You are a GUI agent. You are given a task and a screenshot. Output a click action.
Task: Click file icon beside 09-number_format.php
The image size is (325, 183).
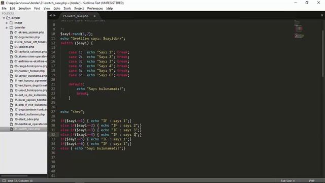(11, 71)
